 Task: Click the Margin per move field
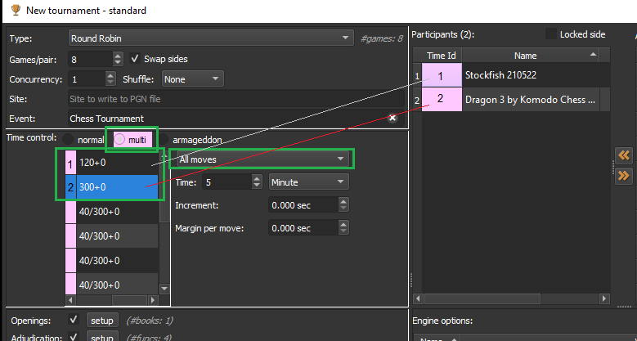pyautogui.click(x=303, y=228)
